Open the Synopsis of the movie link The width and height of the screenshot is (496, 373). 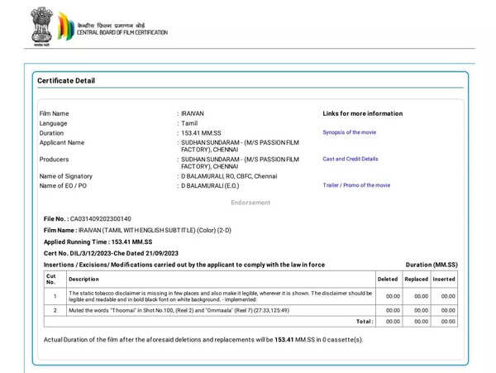click(x=349, y=132)
